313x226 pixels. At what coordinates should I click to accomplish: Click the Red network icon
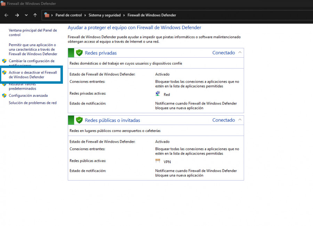point(158,94)
